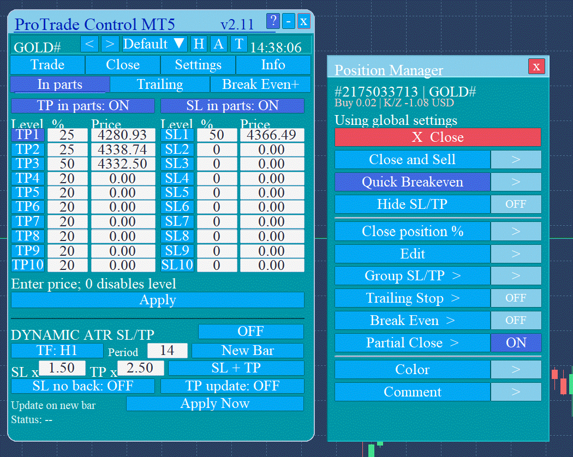Edit SL multiplier field 1.50
The width and height of the screenshot is (573, 457).
tap(62, 368)
